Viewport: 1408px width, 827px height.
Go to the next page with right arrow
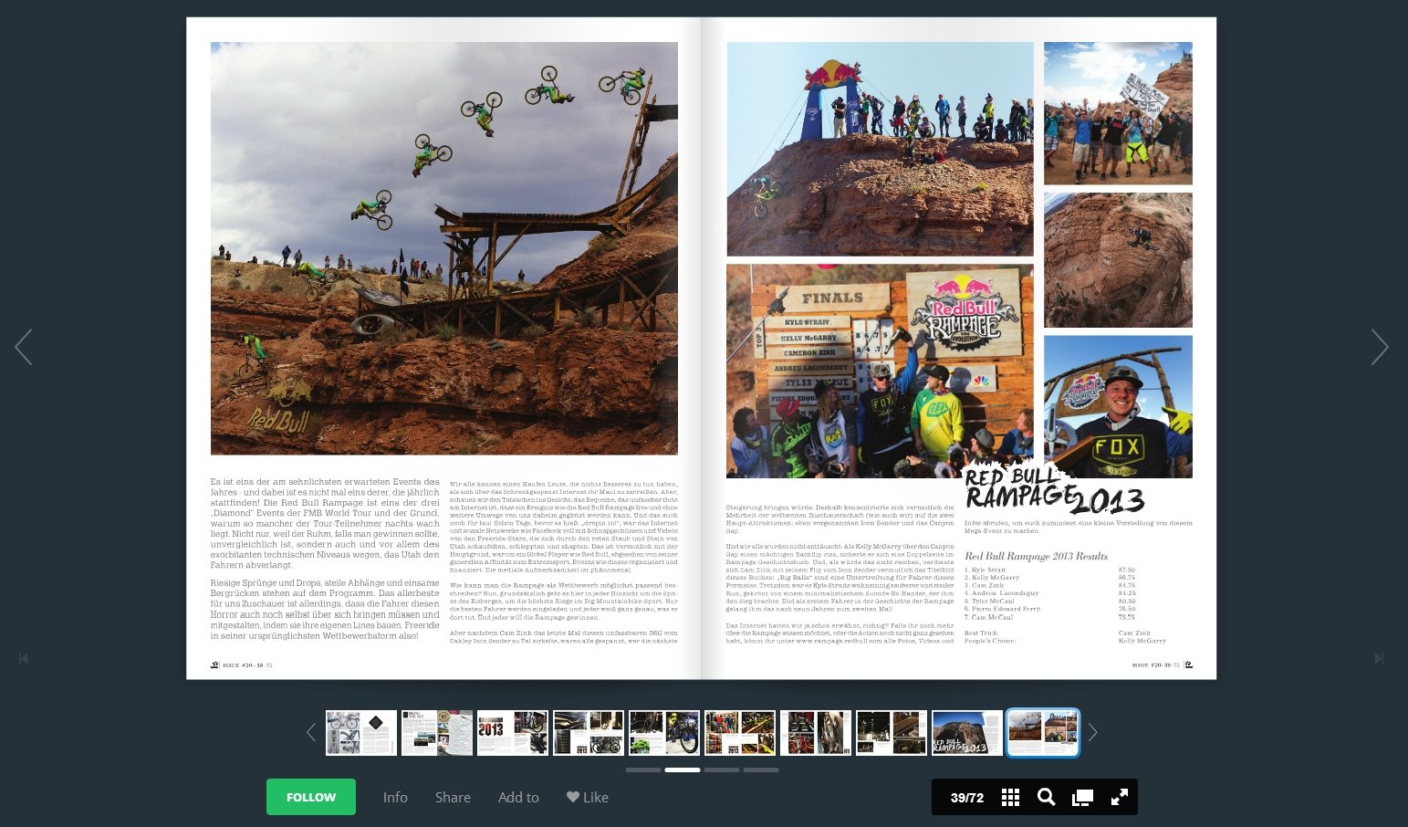point(1380,348)
